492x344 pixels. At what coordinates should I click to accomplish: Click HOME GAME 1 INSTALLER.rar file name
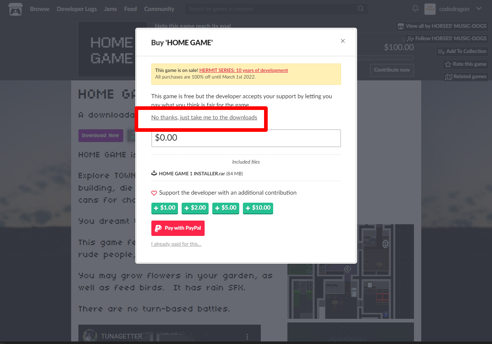pyautogui.click(x=192, y=173)
